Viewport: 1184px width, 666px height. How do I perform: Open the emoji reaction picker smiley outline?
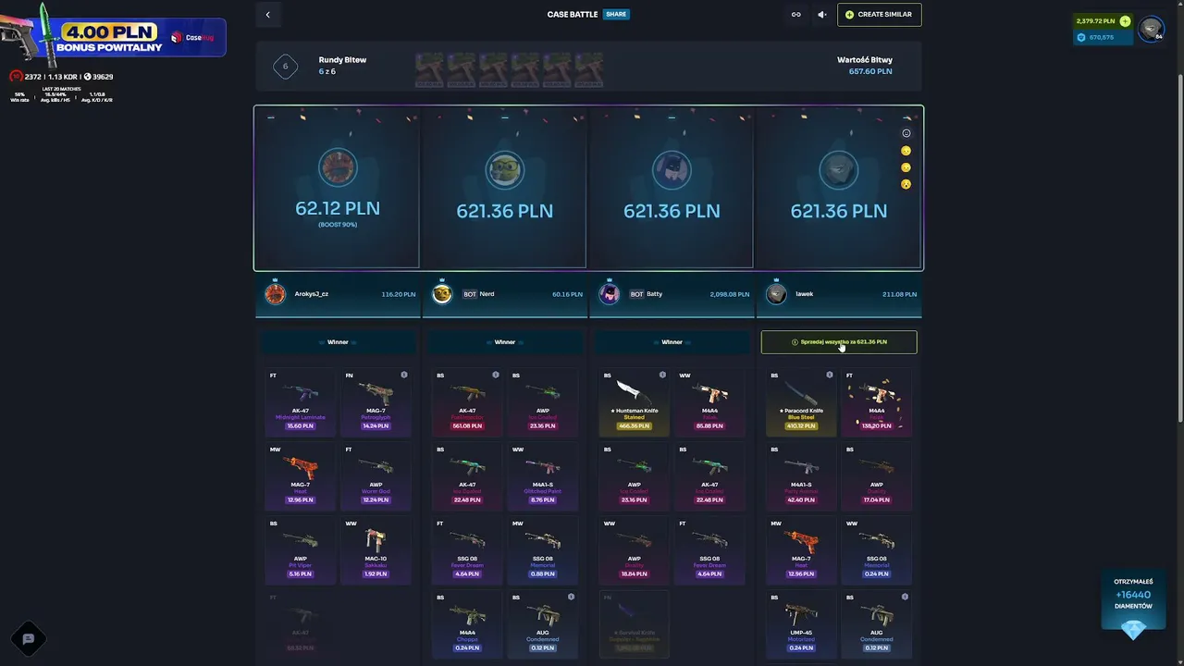pos(906,133)
